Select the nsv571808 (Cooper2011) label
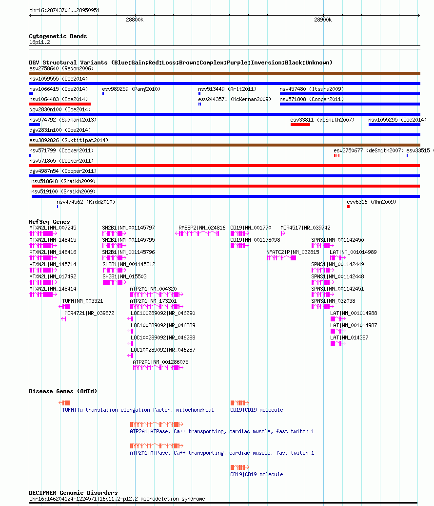This screenshot has width=434, height=506. [x=312, y=100]
